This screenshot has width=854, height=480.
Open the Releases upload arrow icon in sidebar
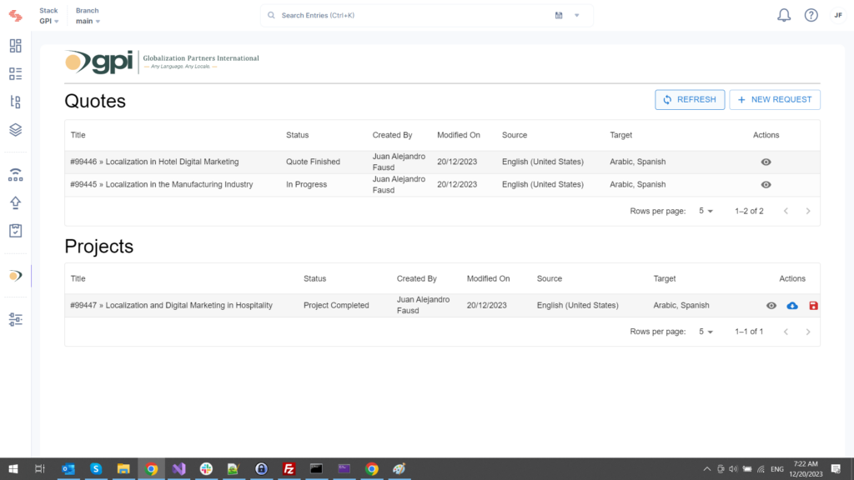point(15,202)
